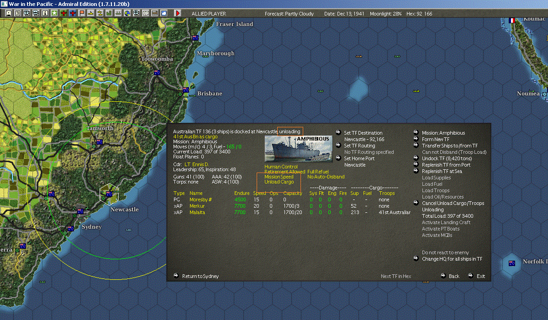Open the document list toolbar icon
The image size is (548, 320).
pos(18,14)
